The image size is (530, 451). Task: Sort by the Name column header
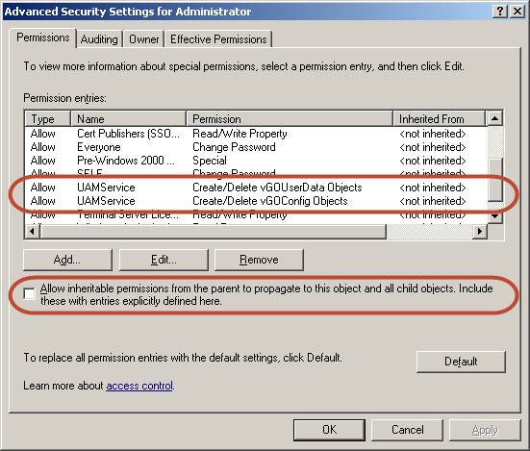tap(129, 119)
